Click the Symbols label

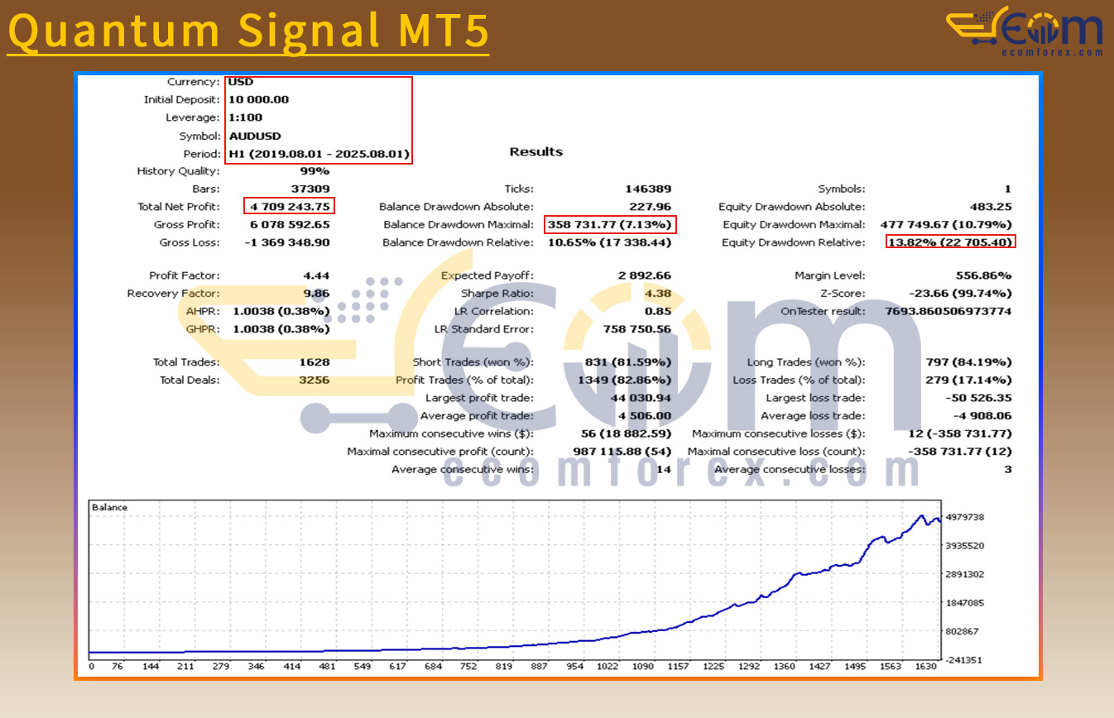click(x=842, y=189)
